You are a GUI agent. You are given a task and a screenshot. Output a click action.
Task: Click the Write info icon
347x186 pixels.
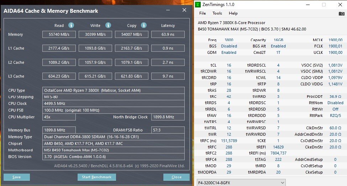(108, 26)
